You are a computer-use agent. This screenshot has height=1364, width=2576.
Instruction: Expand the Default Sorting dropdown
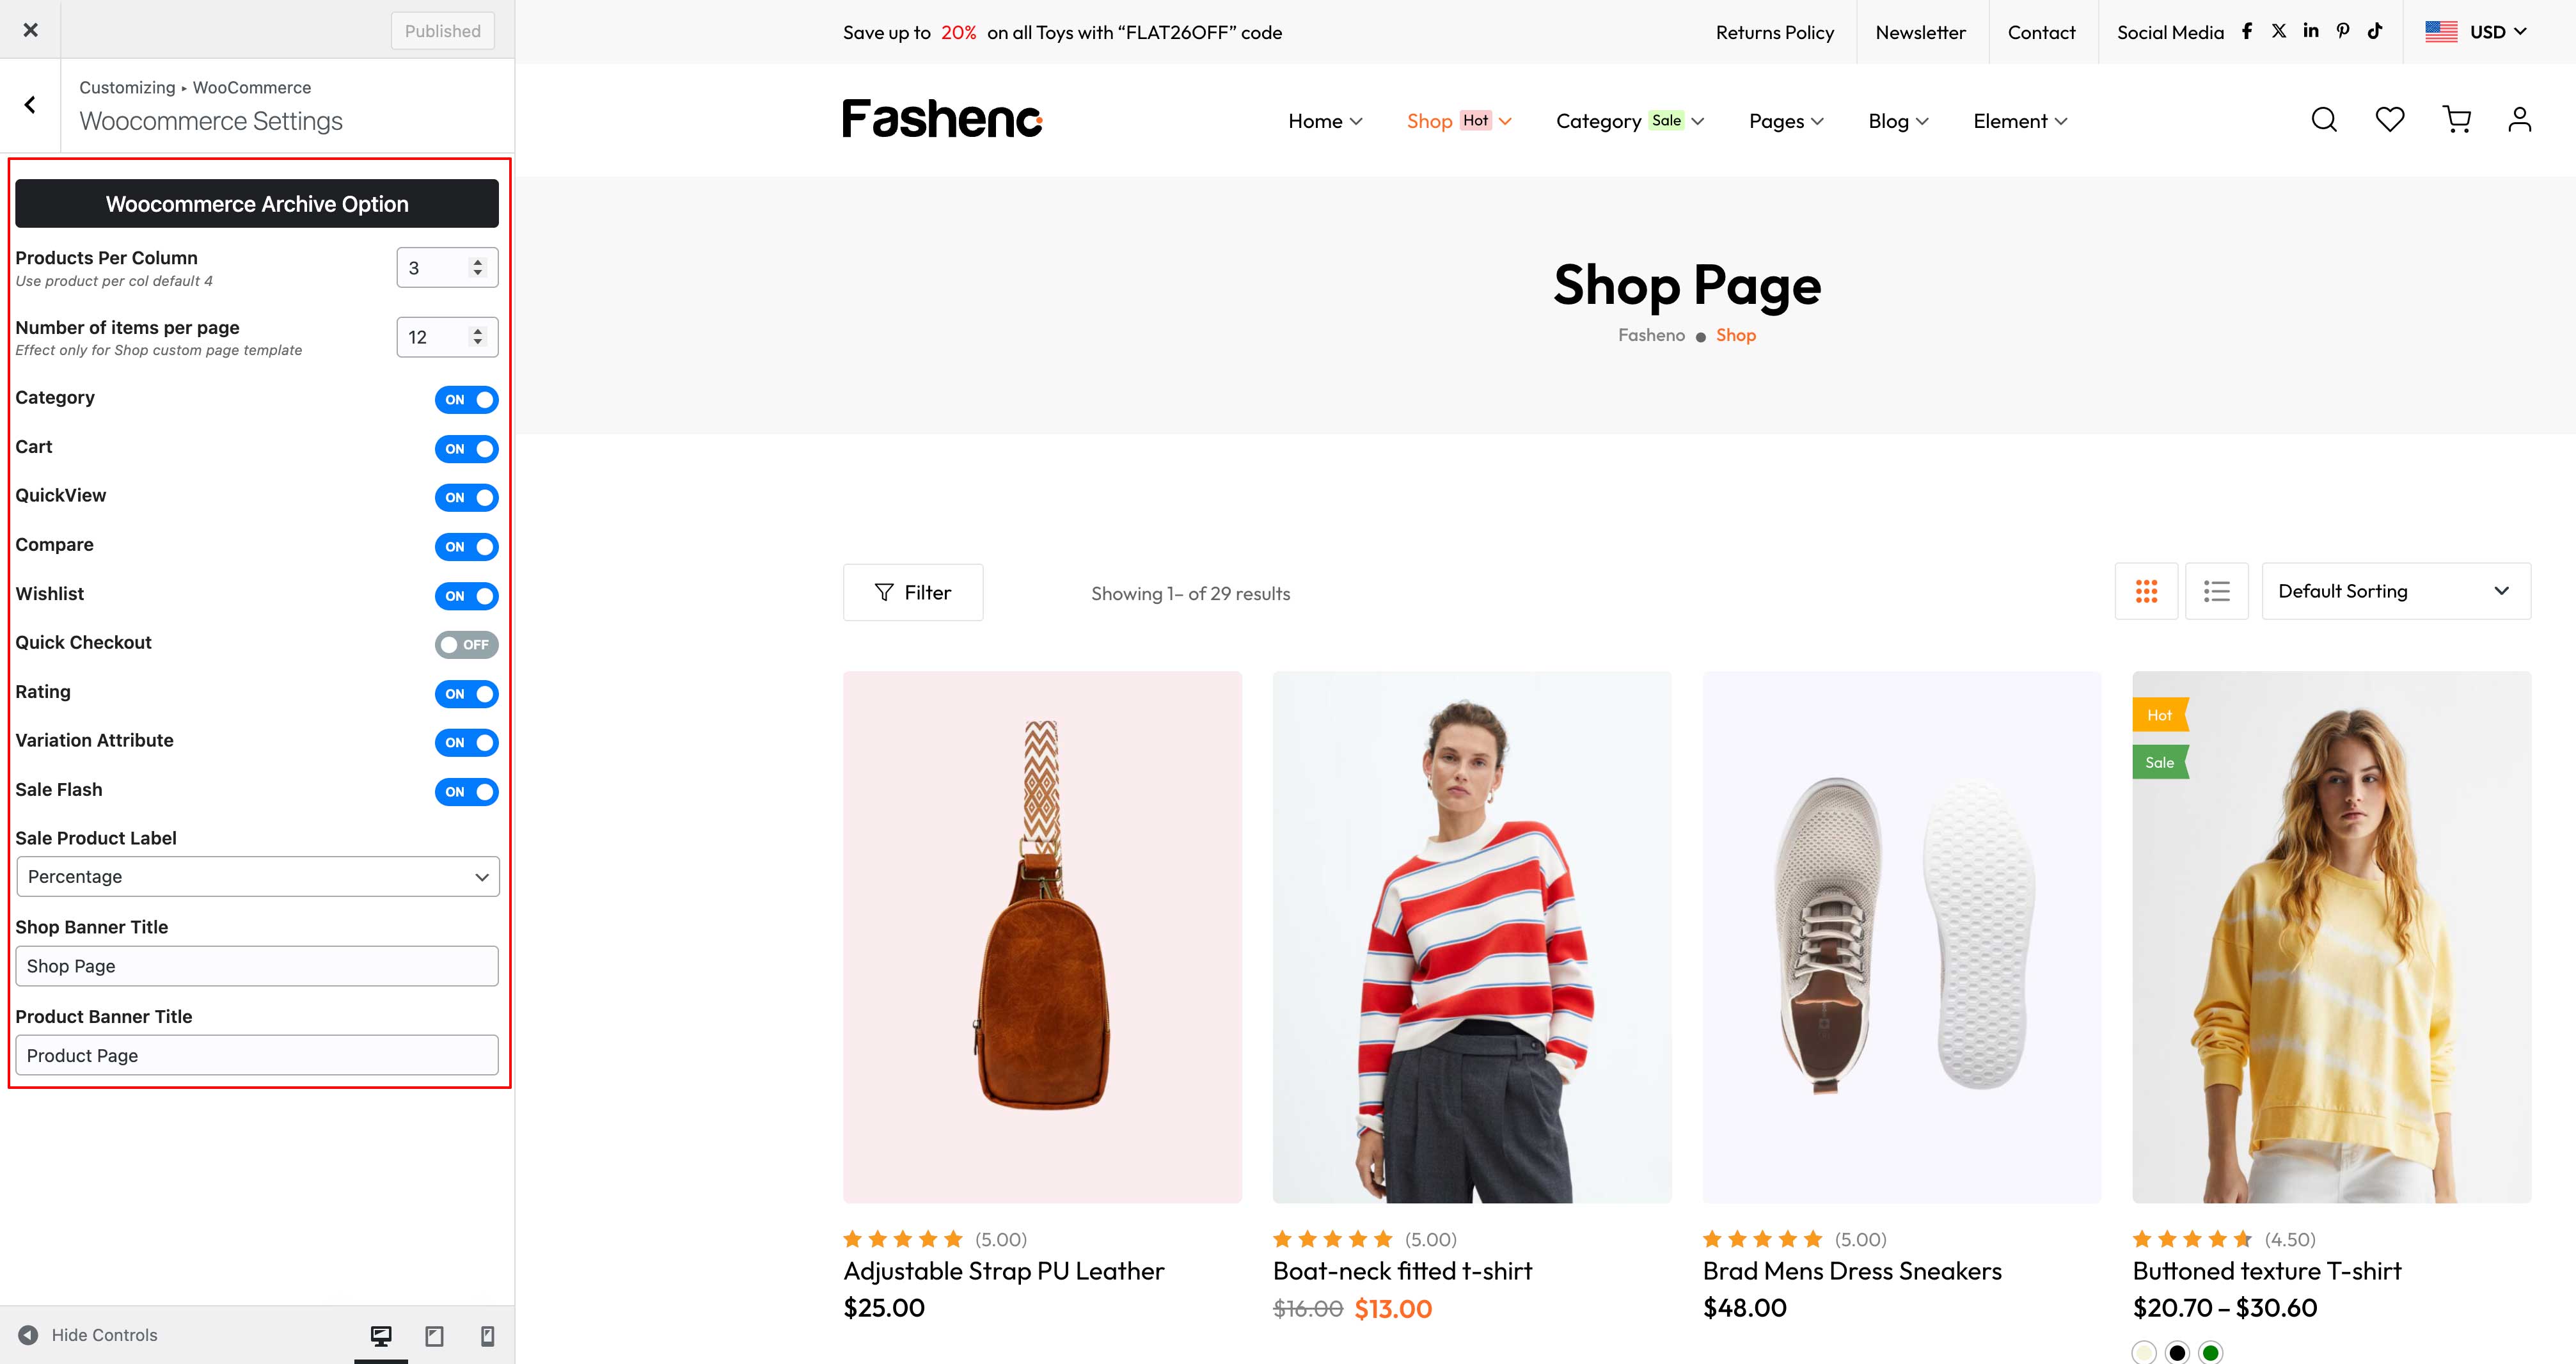click(x=2396, y=591)
